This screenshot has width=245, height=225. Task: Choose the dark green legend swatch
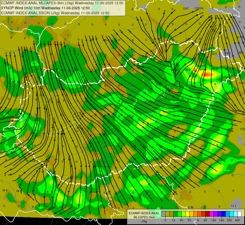tap(176, 214)
